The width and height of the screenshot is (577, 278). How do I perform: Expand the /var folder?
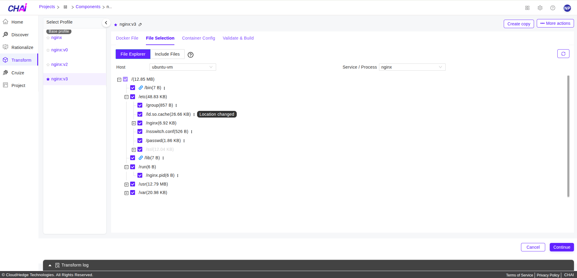(127, 193)
